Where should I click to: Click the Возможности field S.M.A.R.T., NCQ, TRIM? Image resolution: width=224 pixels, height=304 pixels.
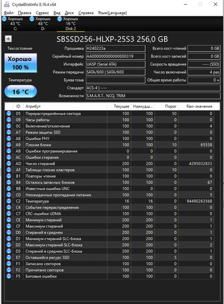[x=153, y=96]
